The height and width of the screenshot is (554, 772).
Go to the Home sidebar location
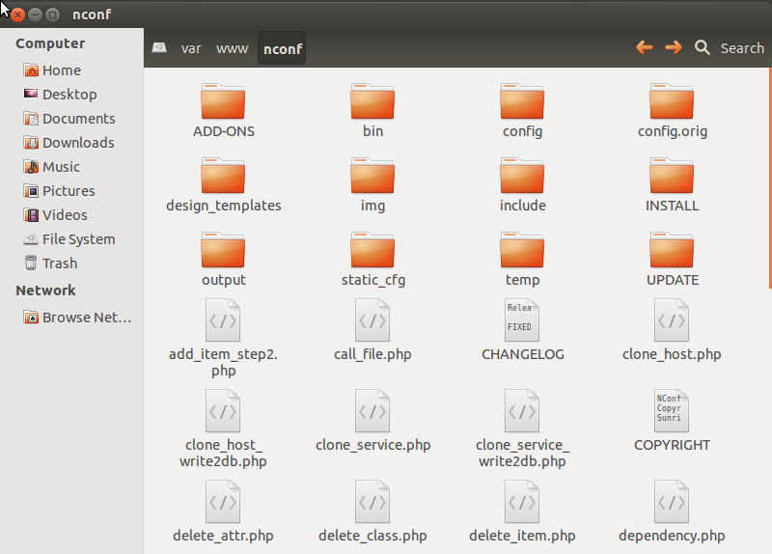point(61,70)
